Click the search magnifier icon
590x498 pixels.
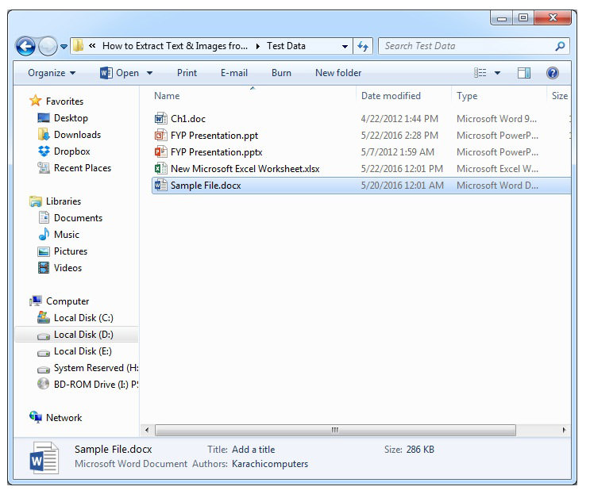[x=560, y=46]
